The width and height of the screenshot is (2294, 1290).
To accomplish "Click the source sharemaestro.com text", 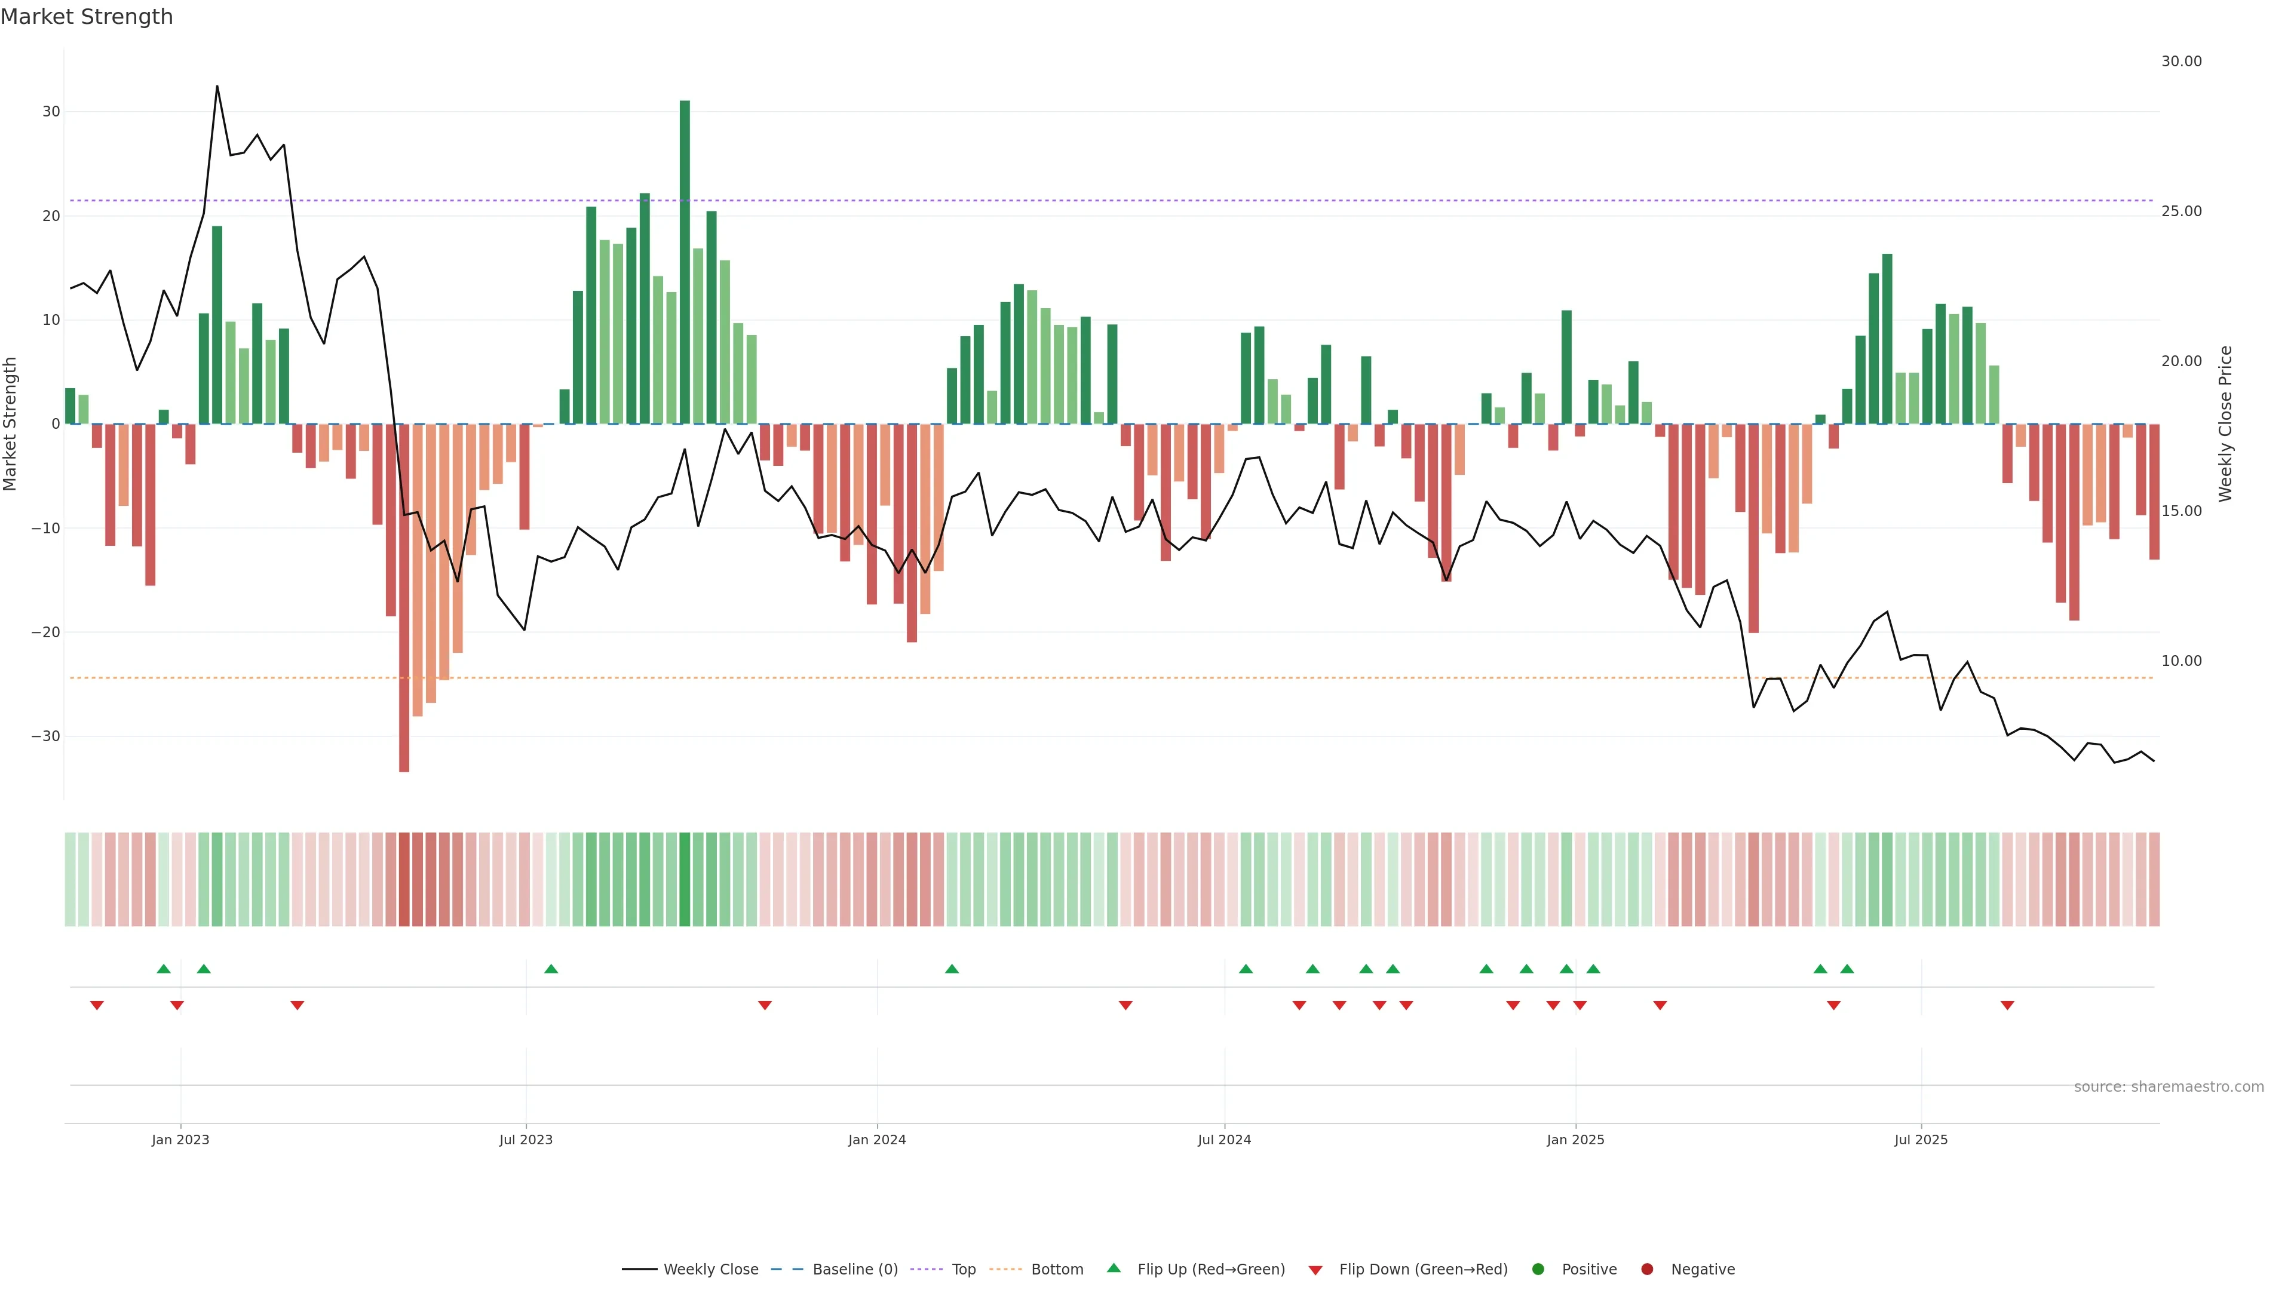I will 2169,1087.
